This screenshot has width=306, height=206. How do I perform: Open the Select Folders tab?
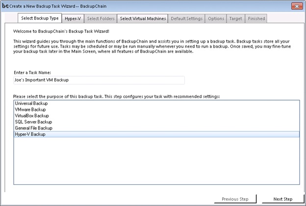pyautogui.click(x=101, y=19)
